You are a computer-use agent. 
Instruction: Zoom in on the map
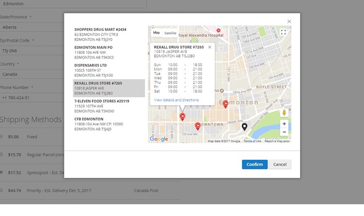click(x=284, y=124)
